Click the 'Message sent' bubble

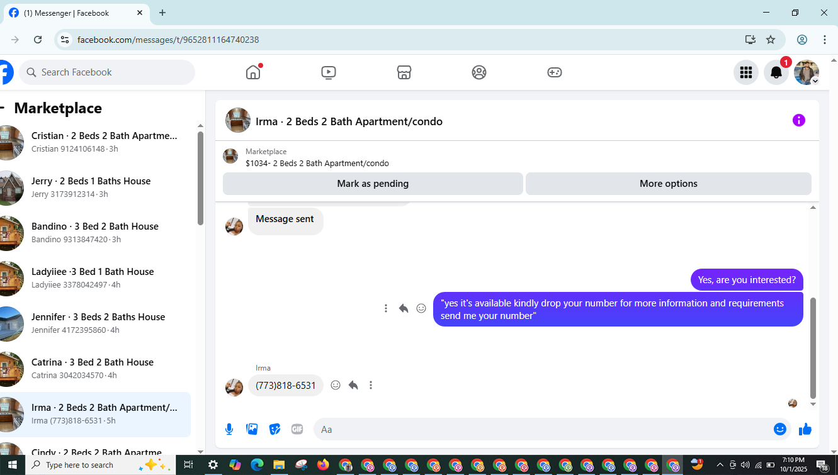[x=285, y=221]
